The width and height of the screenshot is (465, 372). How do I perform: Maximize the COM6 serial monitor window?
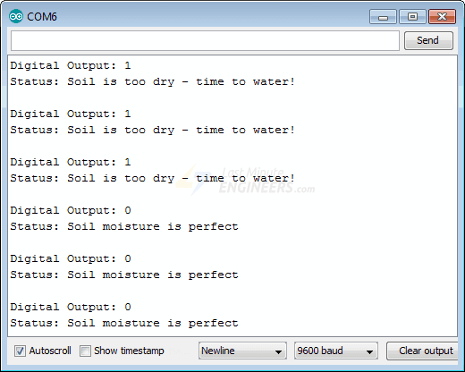tap(412, 17)
